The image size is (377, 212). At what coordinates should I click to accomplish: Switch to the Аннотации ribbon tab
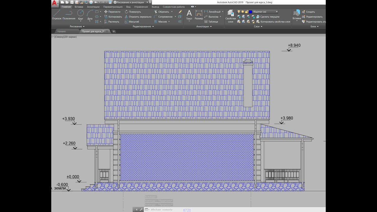93,7
